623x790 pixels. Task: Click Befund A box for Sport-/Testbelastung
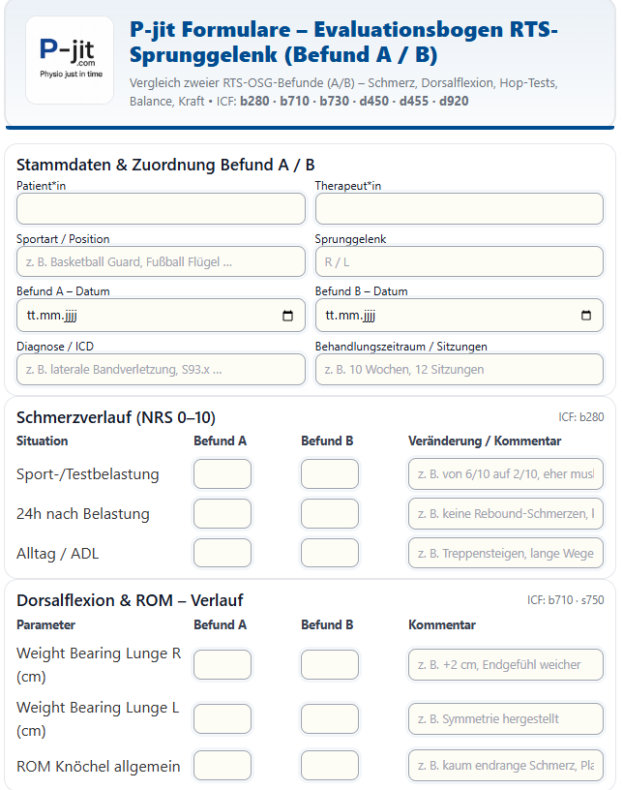tap(222, 473)
